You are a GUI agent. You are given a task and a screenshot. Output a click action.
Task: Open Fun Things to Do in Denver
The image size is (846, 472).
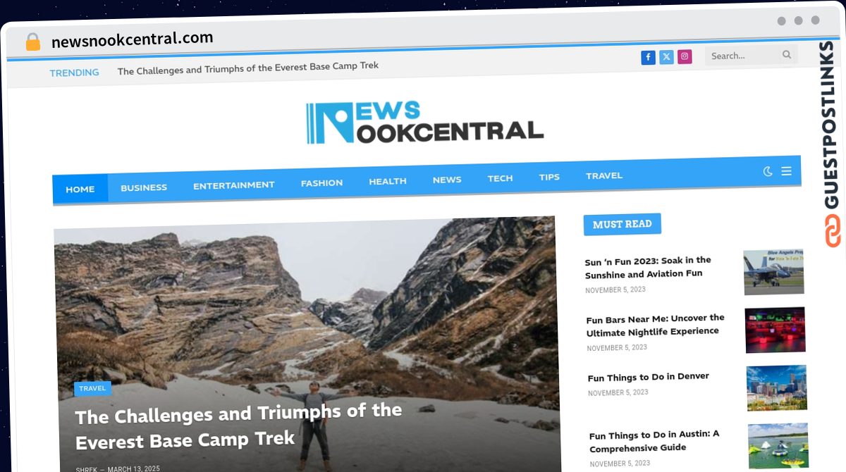pyautogui.click(x=649, y=377)
